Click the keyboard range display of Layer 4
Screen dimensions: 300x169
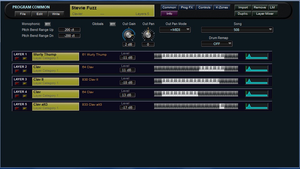click(196, 94)
